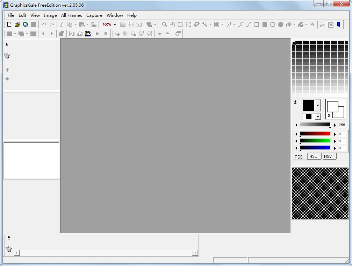Expand the Paste options dropdown arrow
352x266 pixels.
[87, 24]
